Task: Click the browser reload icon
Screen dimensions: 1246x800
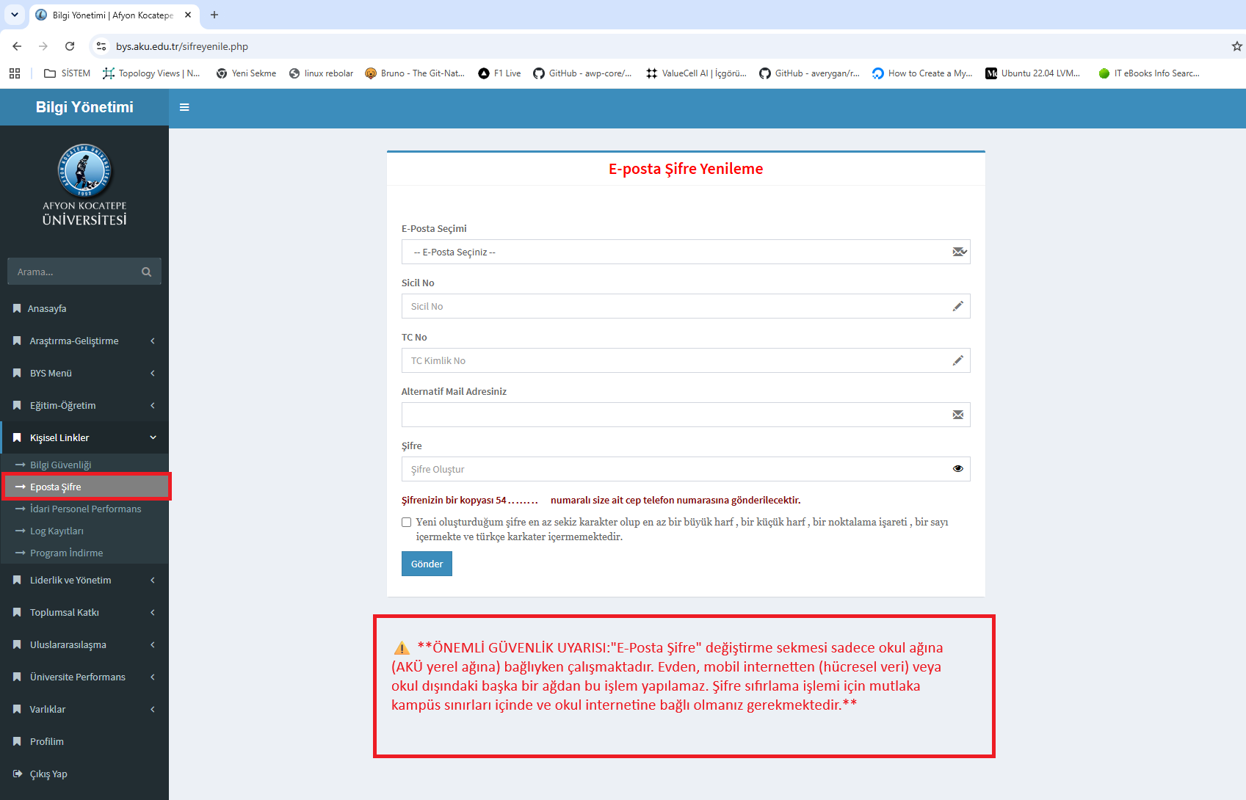Action: tap(70, 46)
